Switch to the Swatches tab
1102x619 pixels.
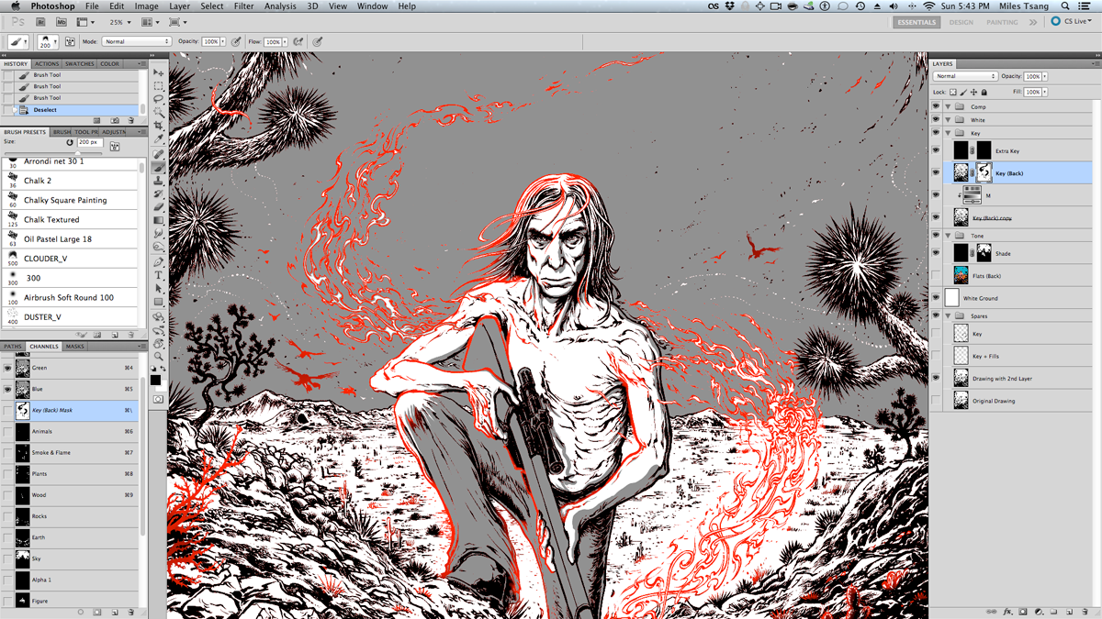[x=80, y=64]
